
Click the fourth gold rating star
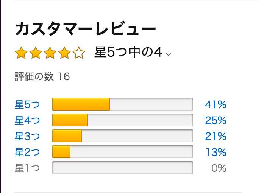tap(64, 53)
